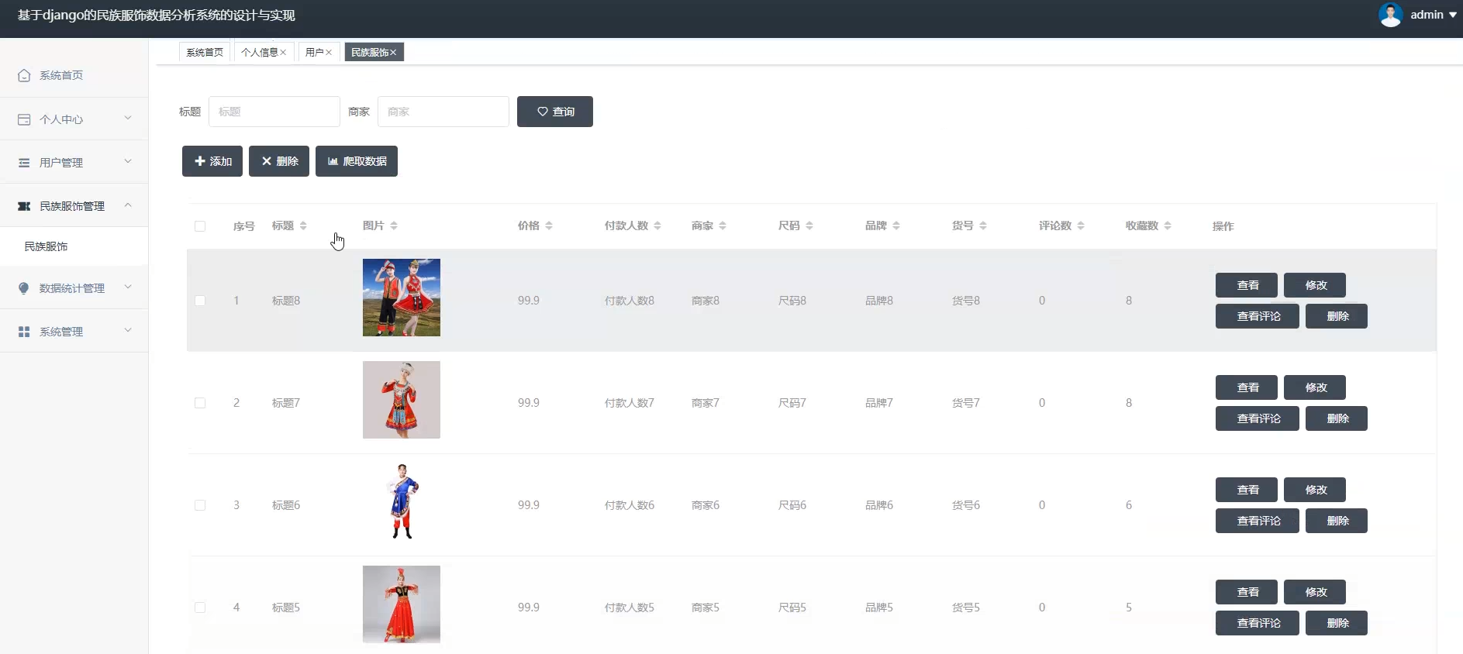
Task: Expand the 用户管理 menu chevron
Action: tap(128, 162)
